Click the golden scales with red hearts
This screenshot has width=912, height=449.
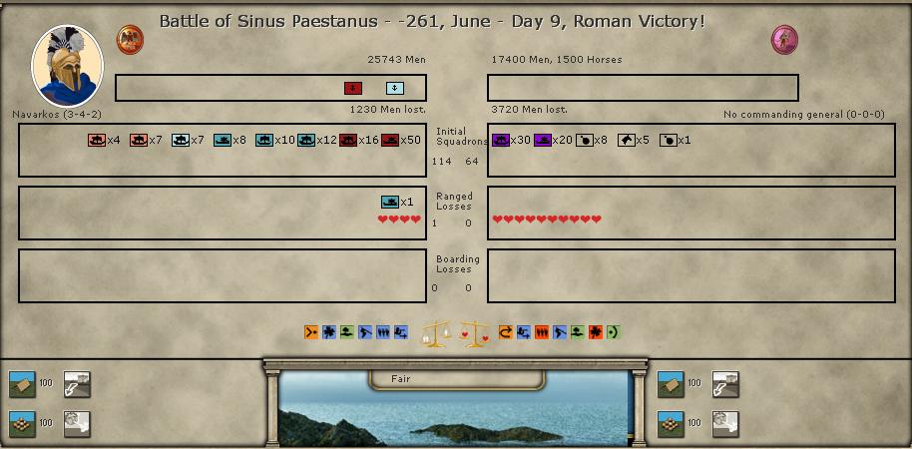click(474, 332)
